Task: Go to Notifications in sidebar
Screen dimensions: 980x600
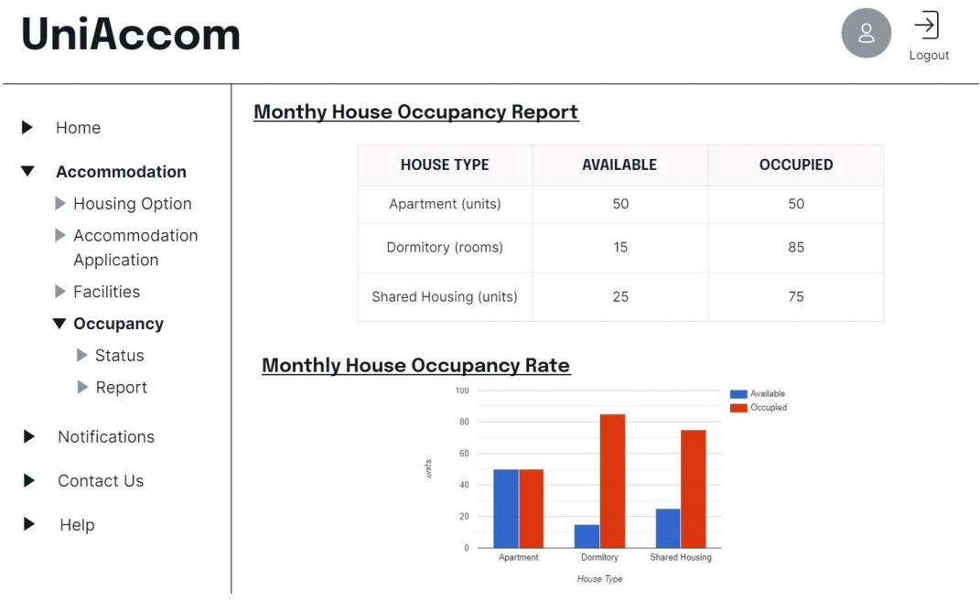Action: pyautogui.click(x=106, y=437)
